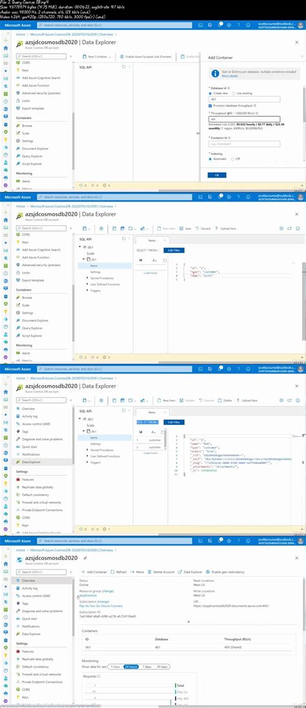The image size is (306, 708).
Task: Open Cloud Shell in header above Add Container panel
Action: click(201, 26)
